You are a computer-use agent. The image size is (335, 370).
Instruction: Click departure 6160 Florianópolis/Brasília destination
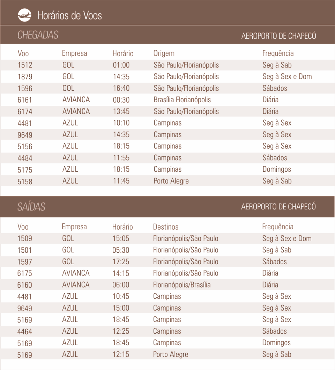point(182,285)
